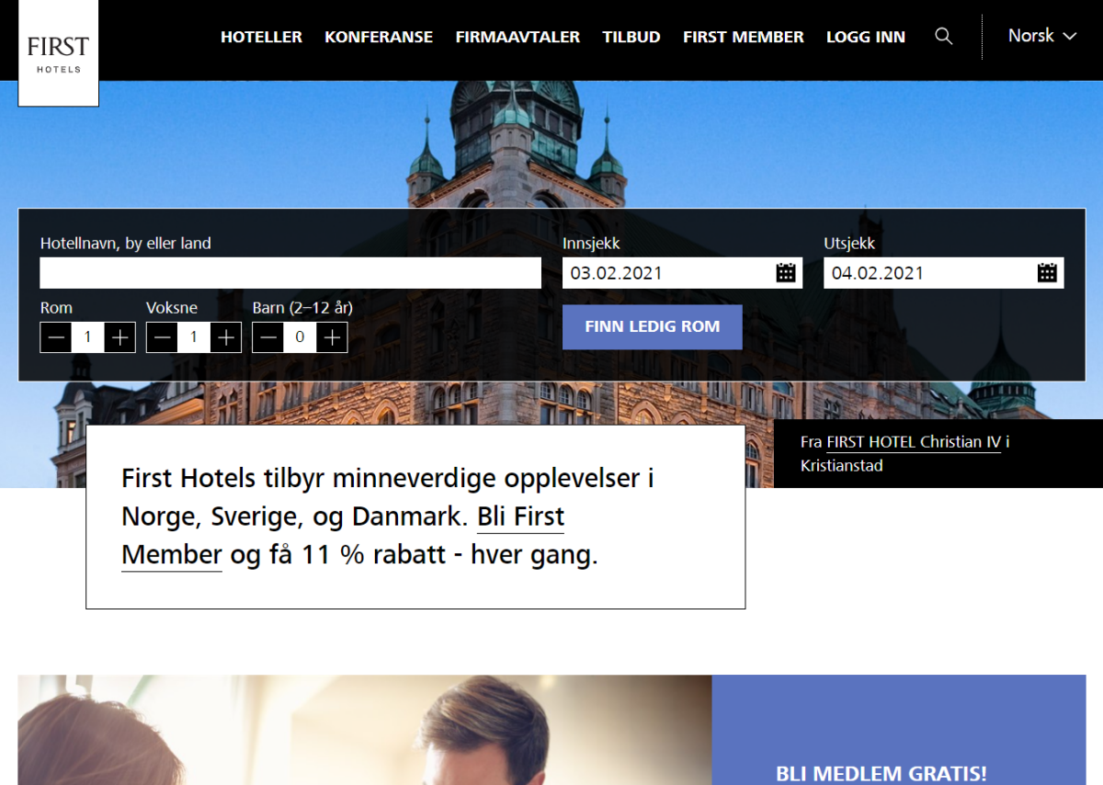1103x785 pixels.
Task: Click the First Hotels logo
Action: tap(58, 53)
